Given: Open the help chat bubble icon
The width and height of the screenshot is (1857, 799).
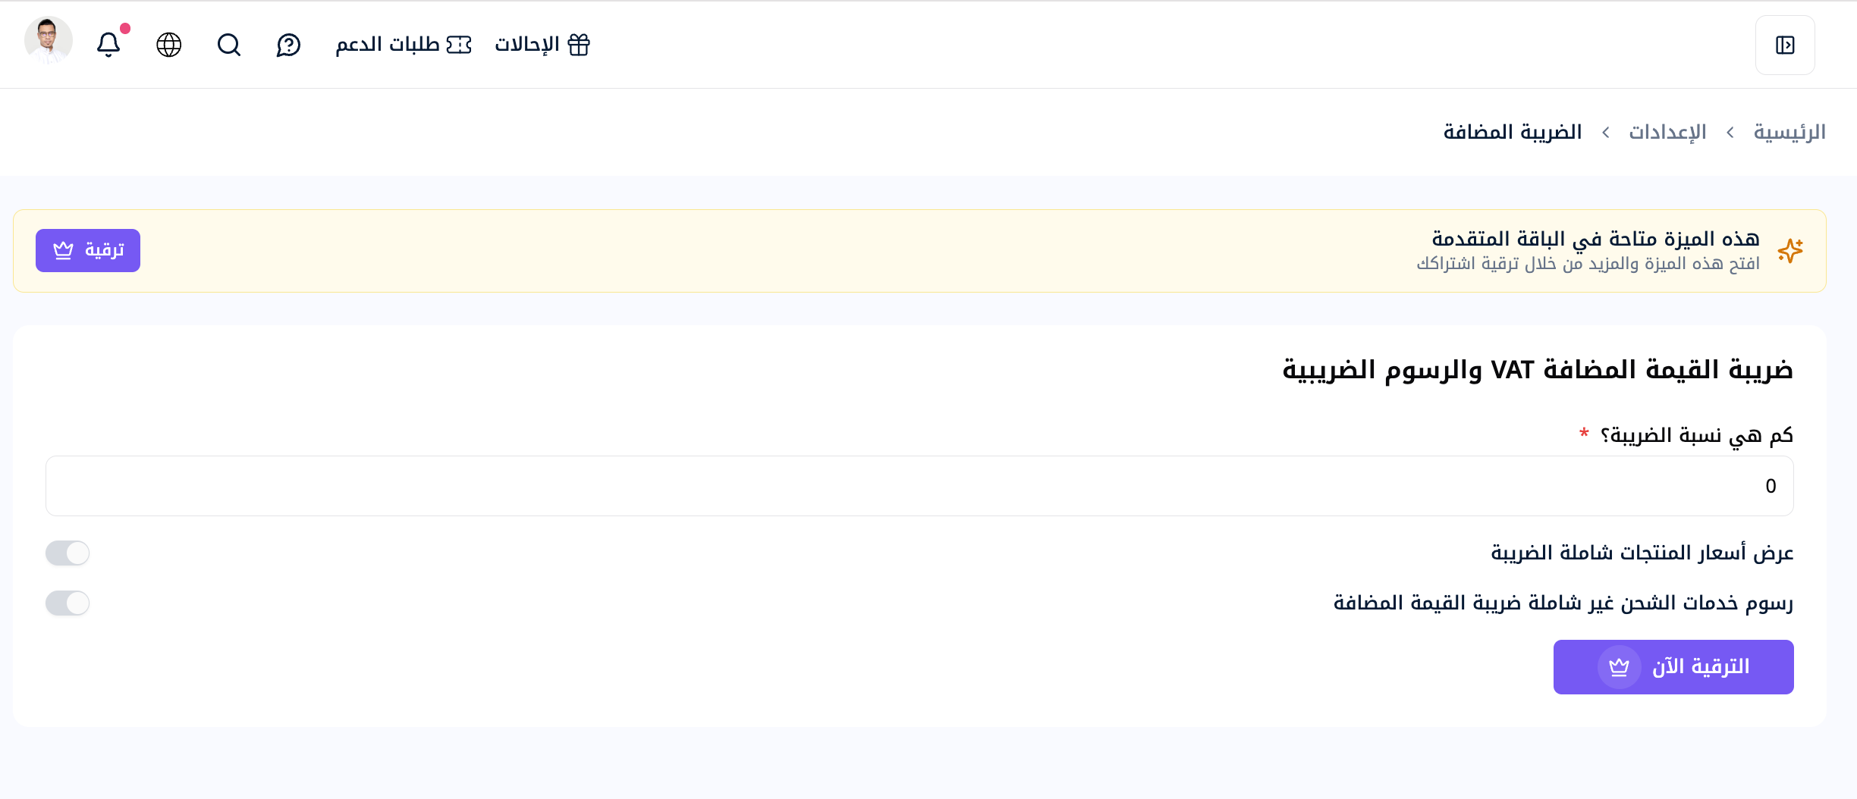Looking at the screenshot, I should (288, 45).
